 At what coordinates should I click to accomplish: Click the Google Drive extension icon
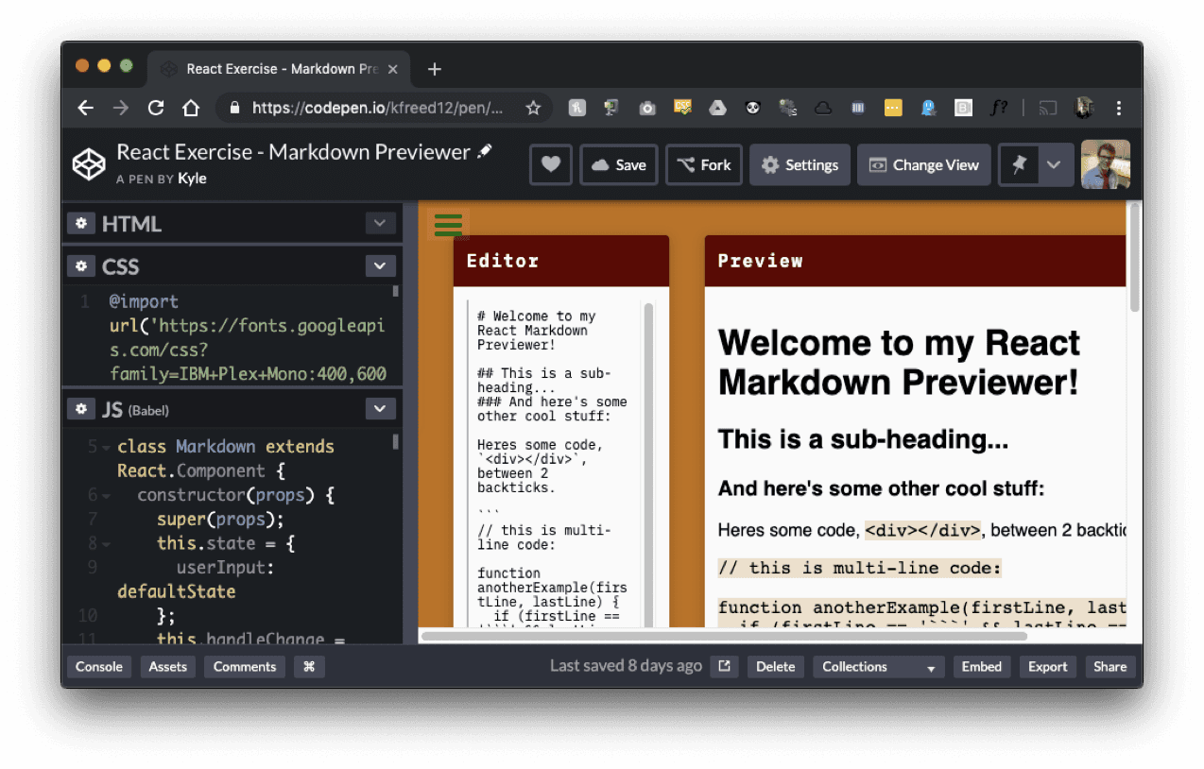click(717, 108)
